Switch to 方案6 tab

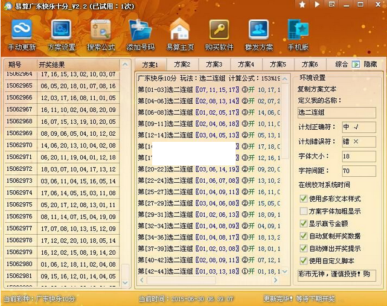(x=310, y=65)
